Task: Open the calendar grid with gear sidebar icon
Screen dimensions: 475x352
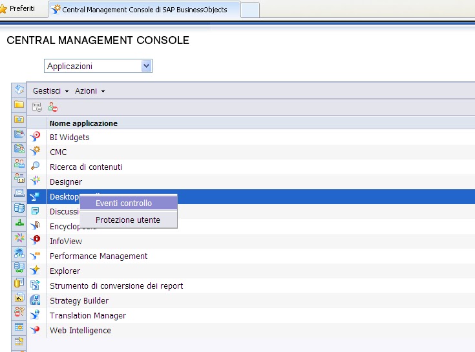Action: pyautogui.click(x=19, y=327)
